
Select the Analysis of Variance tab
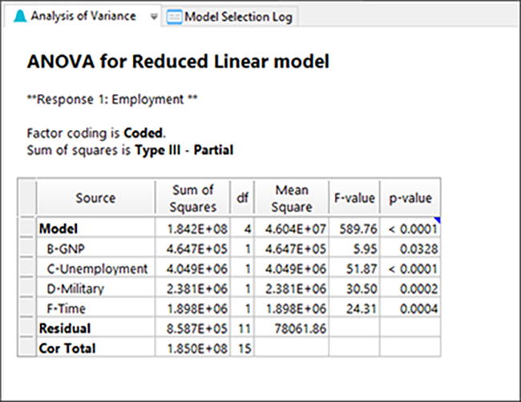(82, 16)
